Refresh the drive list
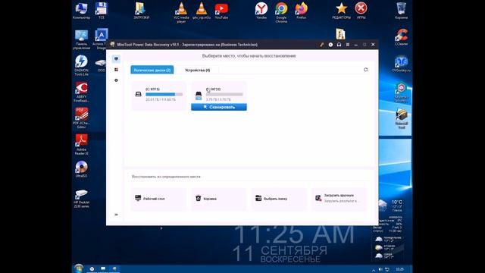The height and width of the screenshot is (273, 485). point(365,70)
